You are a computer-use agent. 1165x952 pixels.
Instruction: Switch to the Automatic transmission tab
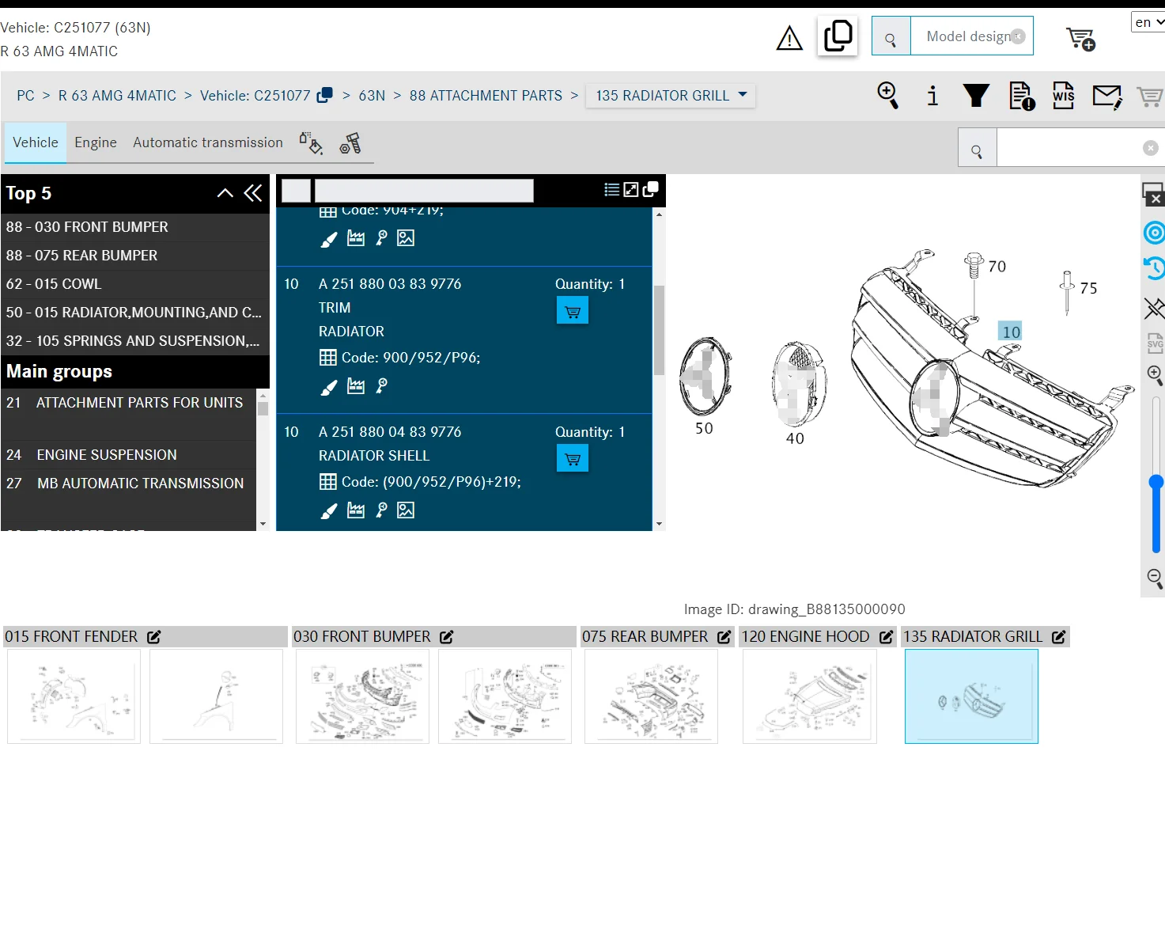pyautogui.click(x=208, y=142)
